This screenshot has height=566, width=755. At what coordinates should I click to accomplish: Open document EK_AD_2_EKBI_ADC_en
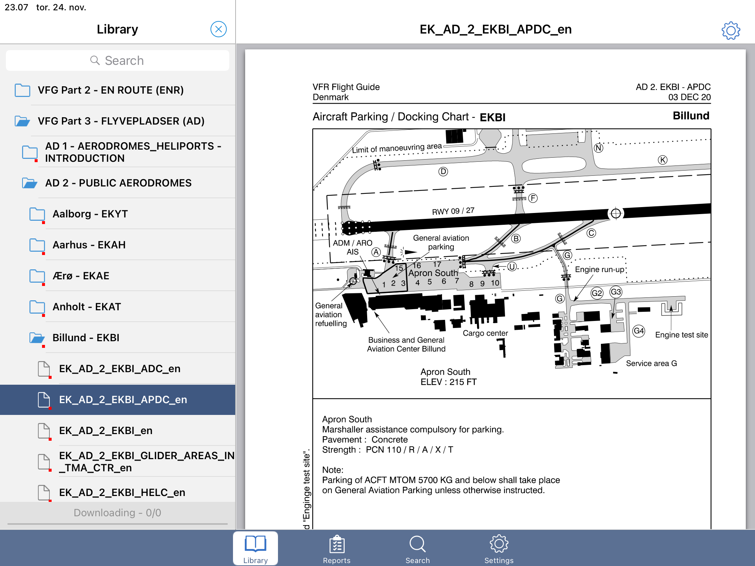pyautogui.click(x=118, y=368)
